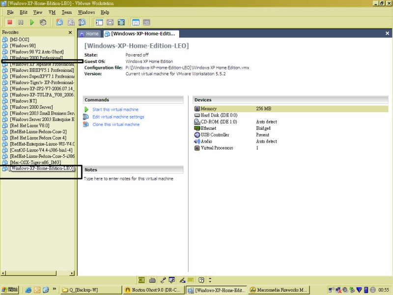
Task: Click the Take Snapshot toolbar icon
Action: (x=59, y=22)
